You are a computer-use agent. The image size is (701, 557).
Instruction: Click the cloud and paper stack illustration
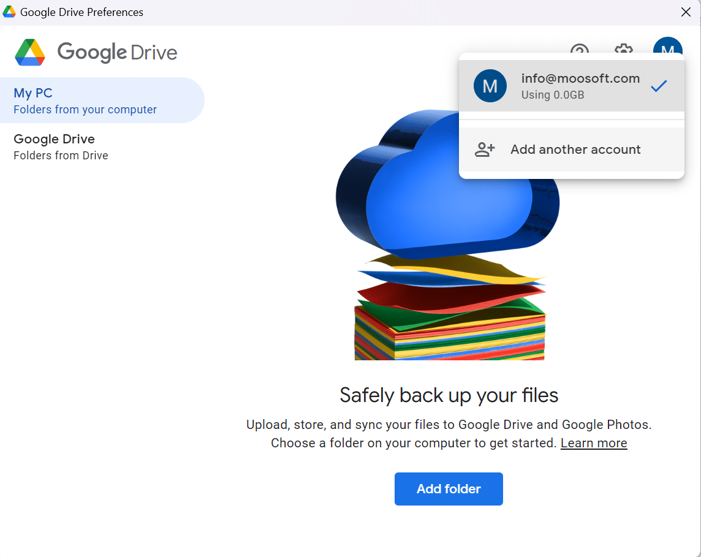[x=447, y=235]
